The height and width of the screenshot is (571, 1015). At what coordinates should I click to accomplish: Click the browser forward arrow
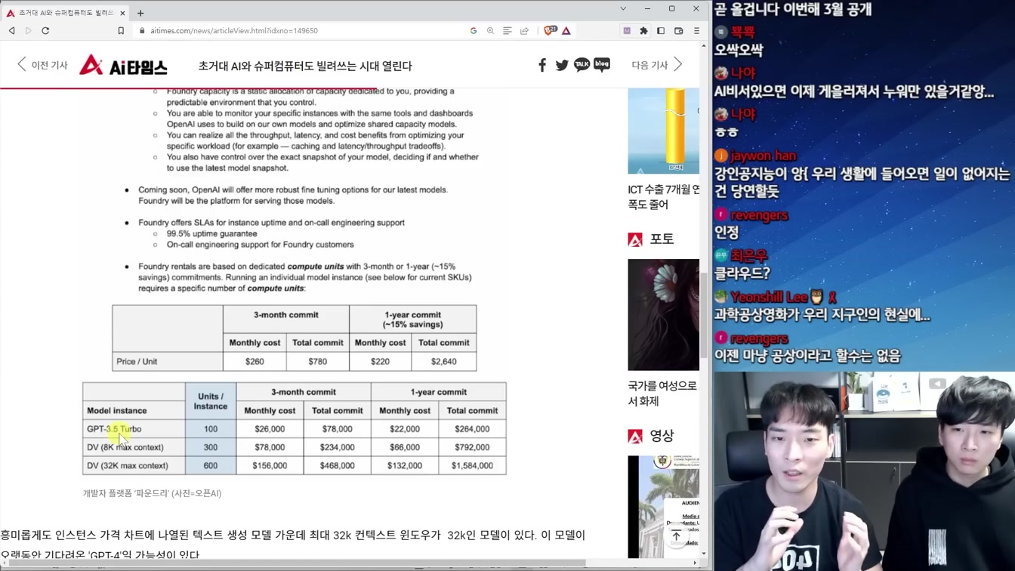pos(29,31)
